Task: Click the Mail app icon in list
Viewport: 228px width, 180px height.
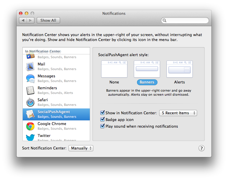Action: pyautogui.click(x=30, y=67)
